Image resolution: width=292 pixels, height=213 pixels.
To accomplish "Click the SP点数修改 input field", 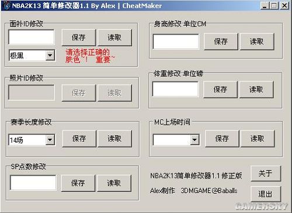I will pyautogui.click(x=33, y=183).
